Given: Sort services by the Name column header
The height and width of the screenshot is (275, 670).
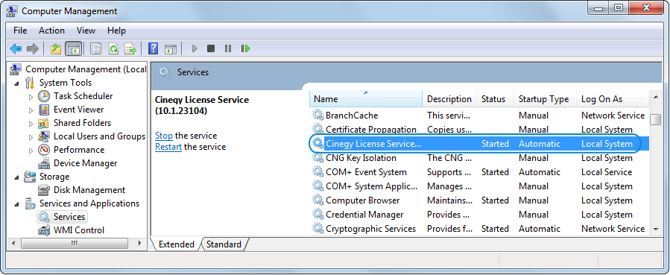Looking at the screenshot, I should click(366, 98).
